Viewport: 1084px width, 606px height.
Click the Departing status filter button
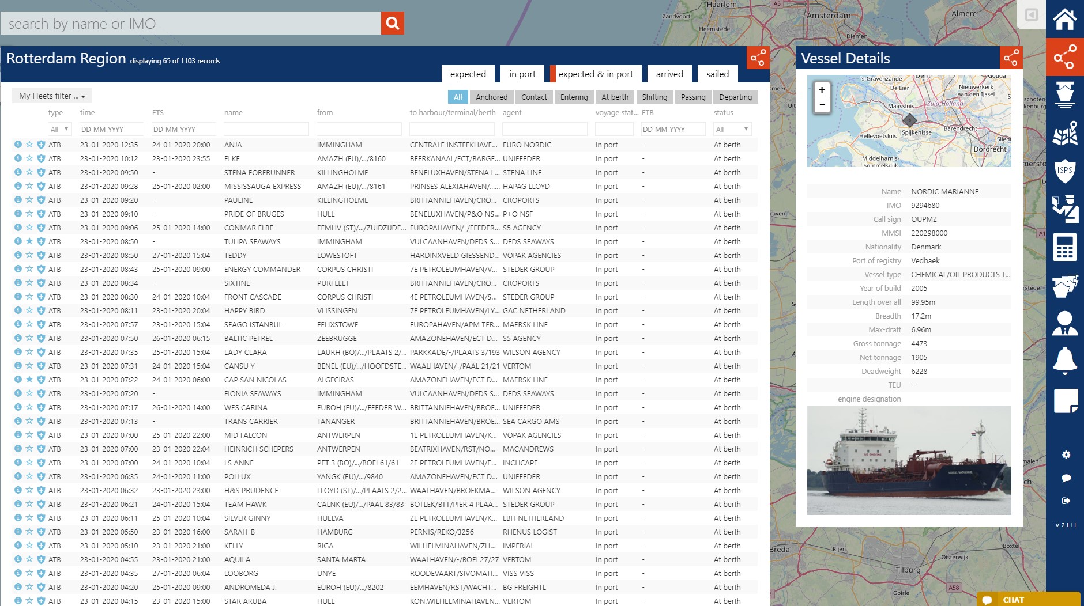(x=736, y=97)
